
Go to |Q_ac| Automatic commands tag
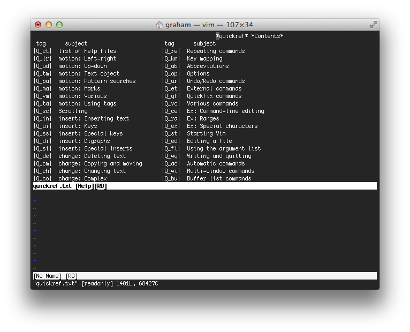[x=171, y=164]
